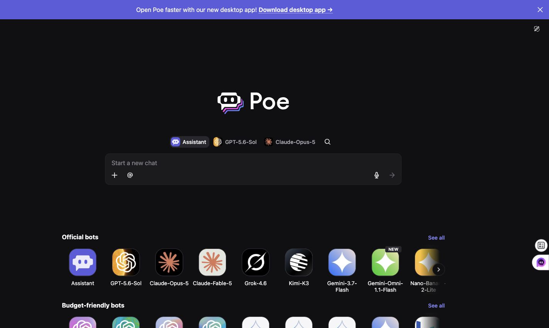Click the @ mention icon
Screen dimensions: 549x328
[x=130, y=175]
